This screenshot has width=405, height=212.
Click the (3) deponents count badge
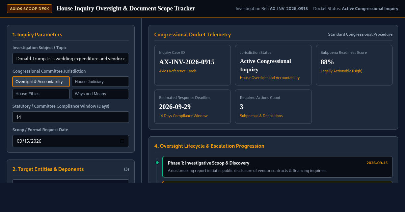[126, 169]
